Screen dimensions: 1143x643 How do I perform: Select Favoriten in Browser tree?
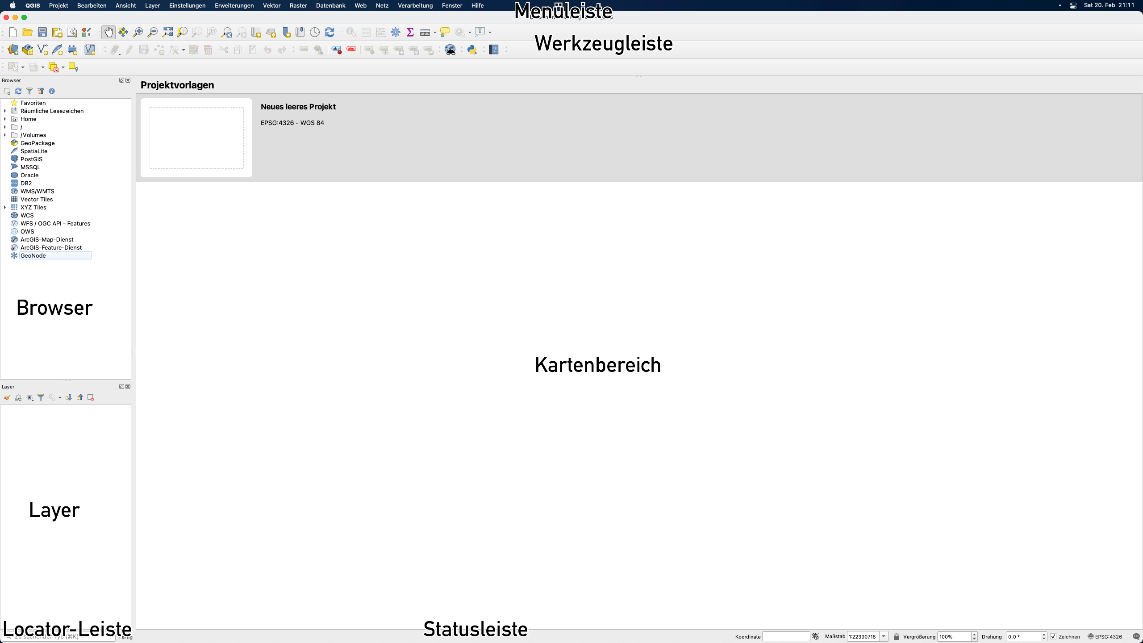(x=33, y=103)
